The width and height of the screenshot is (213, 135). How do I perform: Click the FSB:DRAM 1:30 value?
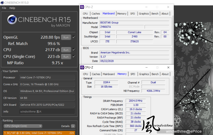coord(135,105)
